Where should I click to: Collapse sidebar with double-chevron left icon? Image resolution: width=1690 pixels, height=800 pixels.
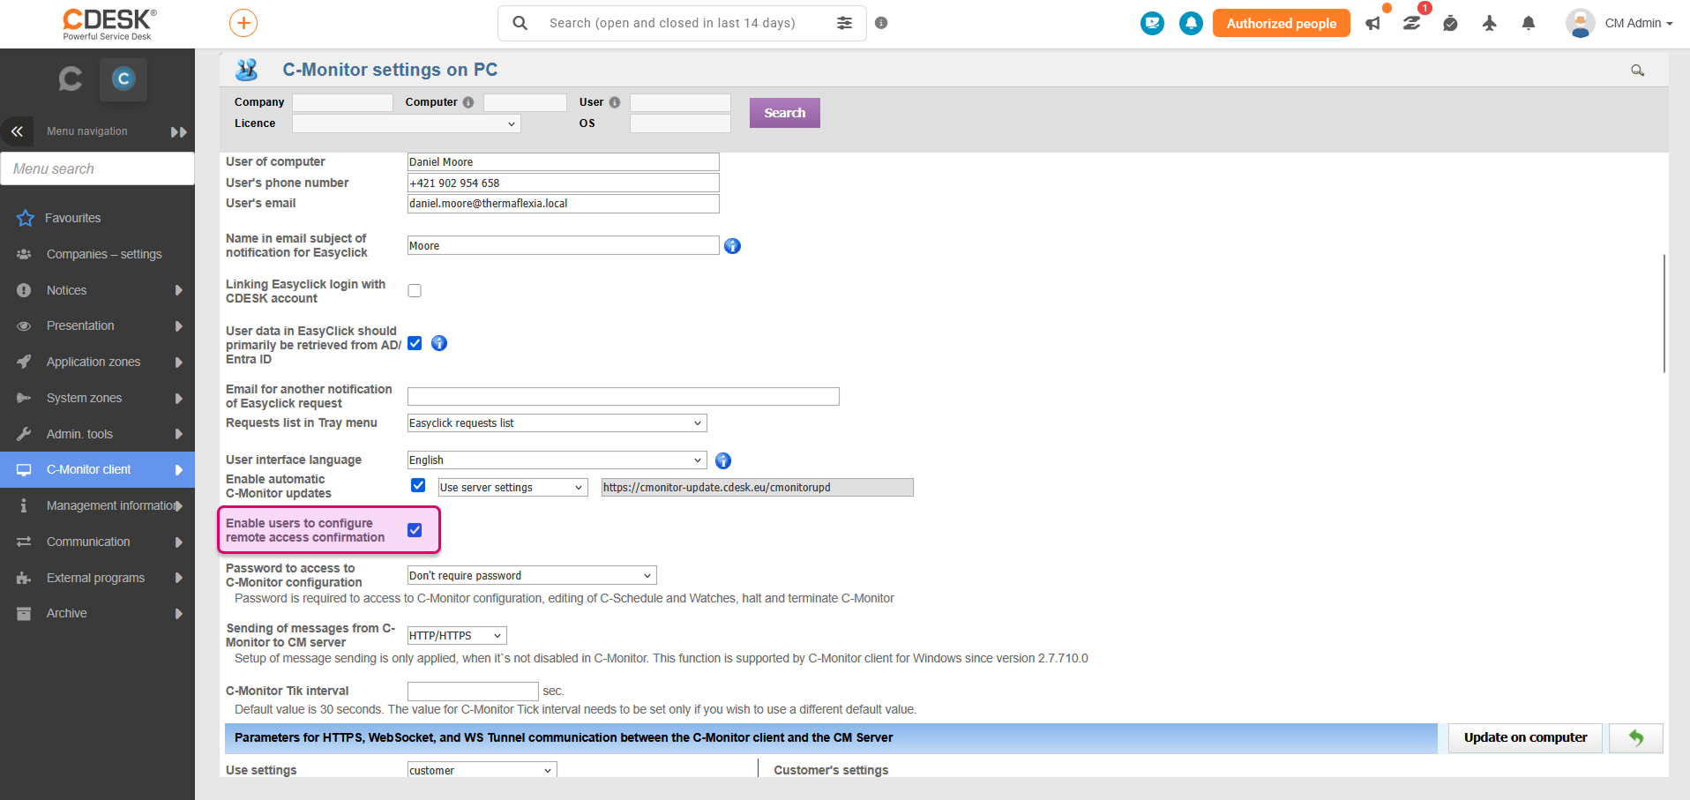(17, 131)
